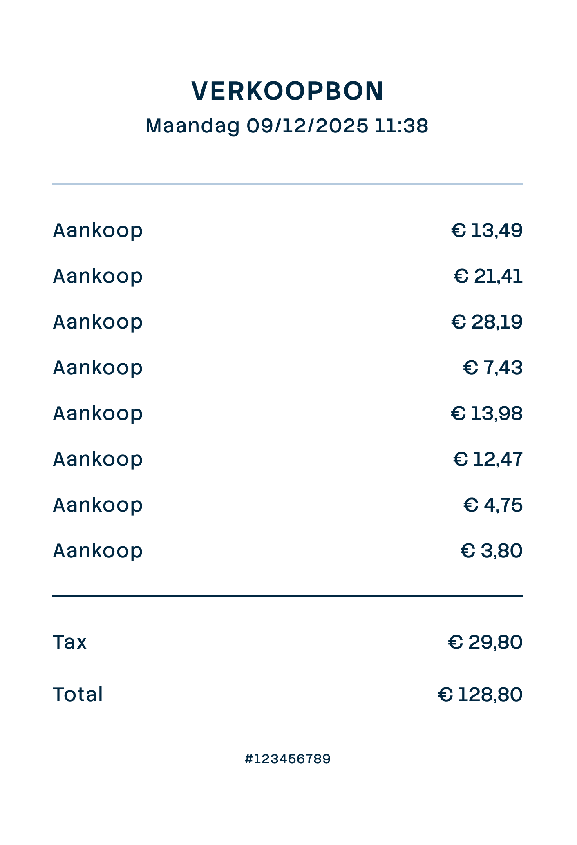Click the € 13,49 price
The image size is (577, 845).
[x=487, y=230]
